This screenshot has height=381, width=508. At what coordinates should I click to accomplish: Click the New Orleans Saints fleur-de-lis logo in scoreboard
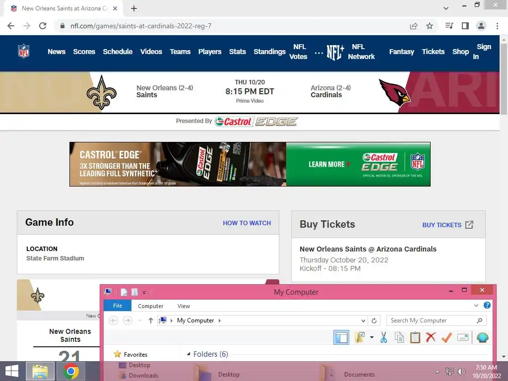tap(101, 93)
